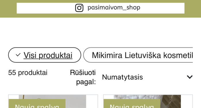The height and width of the screenshot is (108, 201).
Task: Expand the sort dropdown chevron
Action: (x=190, y=77)
